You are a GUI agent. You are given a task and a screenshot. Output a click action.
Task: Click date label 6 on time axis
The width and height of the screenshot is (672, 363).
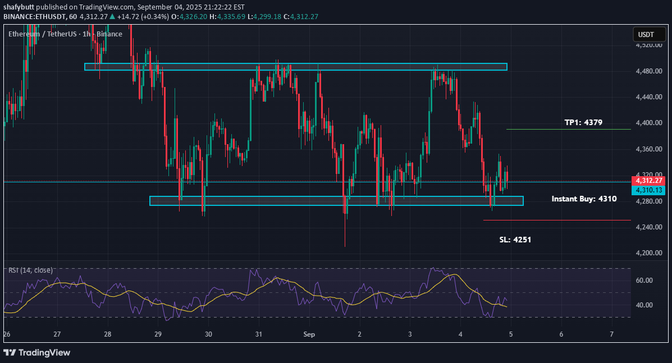click(x=561, y=334)
